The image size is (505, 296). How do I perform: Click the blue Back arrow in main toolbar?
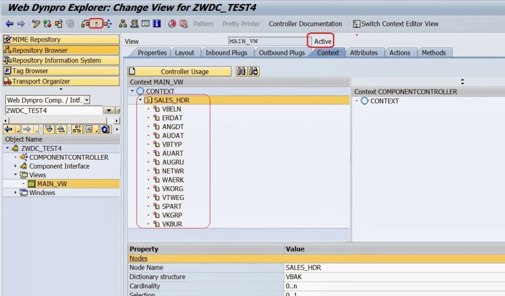point(10,24)
